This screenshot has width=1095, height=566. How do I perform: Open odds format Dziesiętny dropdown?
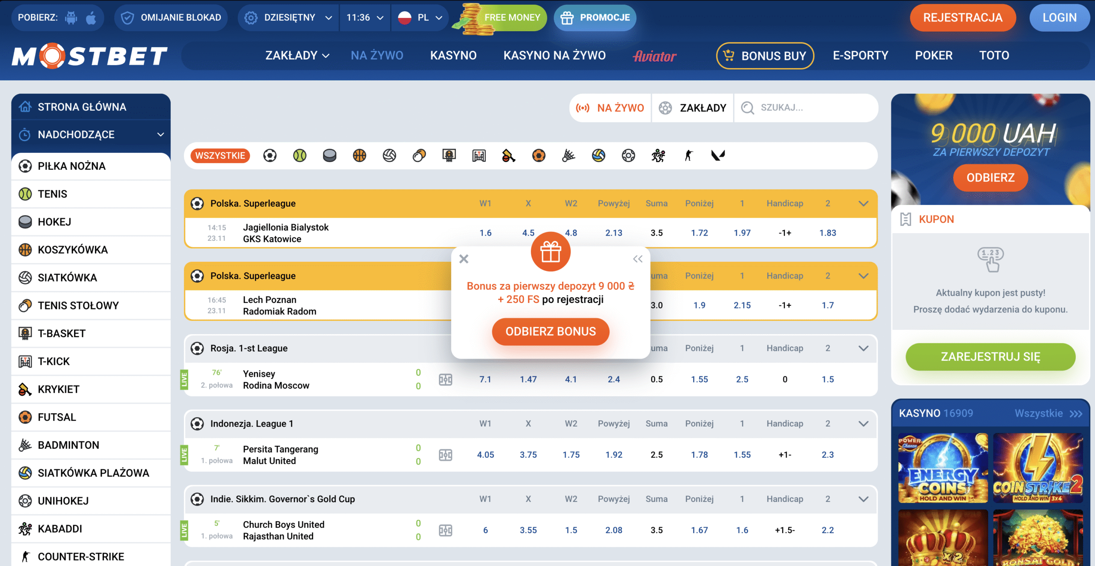click(x=288, y=18)
